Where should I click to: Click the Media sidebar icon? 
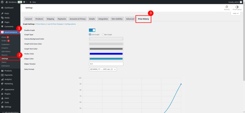click(2, 18)
